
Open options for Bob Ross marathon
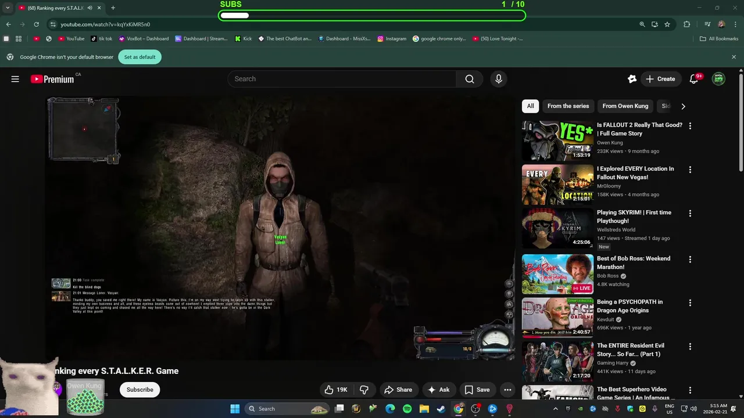(x=690, y=259)
